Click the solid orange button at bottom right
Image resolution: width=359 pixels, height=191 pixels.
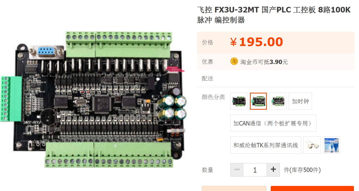(x=312, y=188)
